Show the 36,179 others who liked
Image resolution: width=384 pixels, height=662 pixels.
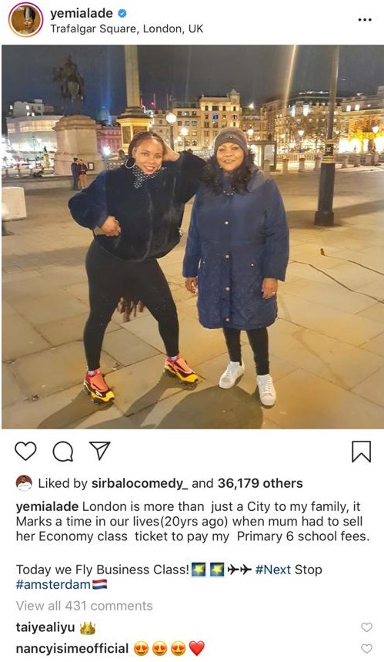[260, 483]
